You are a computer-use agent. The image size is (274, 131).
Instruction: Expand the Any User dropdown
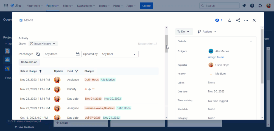point(119,54)
